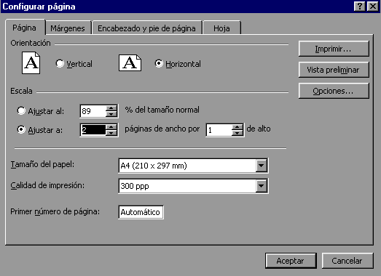Click the help question mark button
Viewport: 381px width, 276px height.
click(360, 6)
